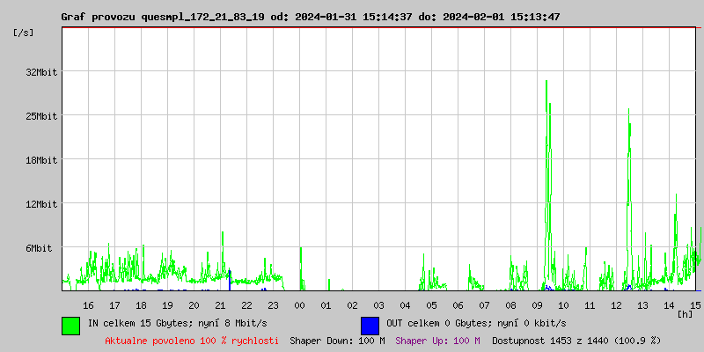Click the green IN legend color swatch
704x352 pixels.
tap(70, 325)
